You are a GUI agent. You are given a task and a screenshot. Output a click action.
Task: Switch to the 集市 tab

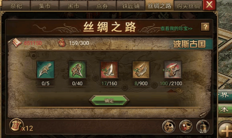pyautogui.click(x=45, y=6)
